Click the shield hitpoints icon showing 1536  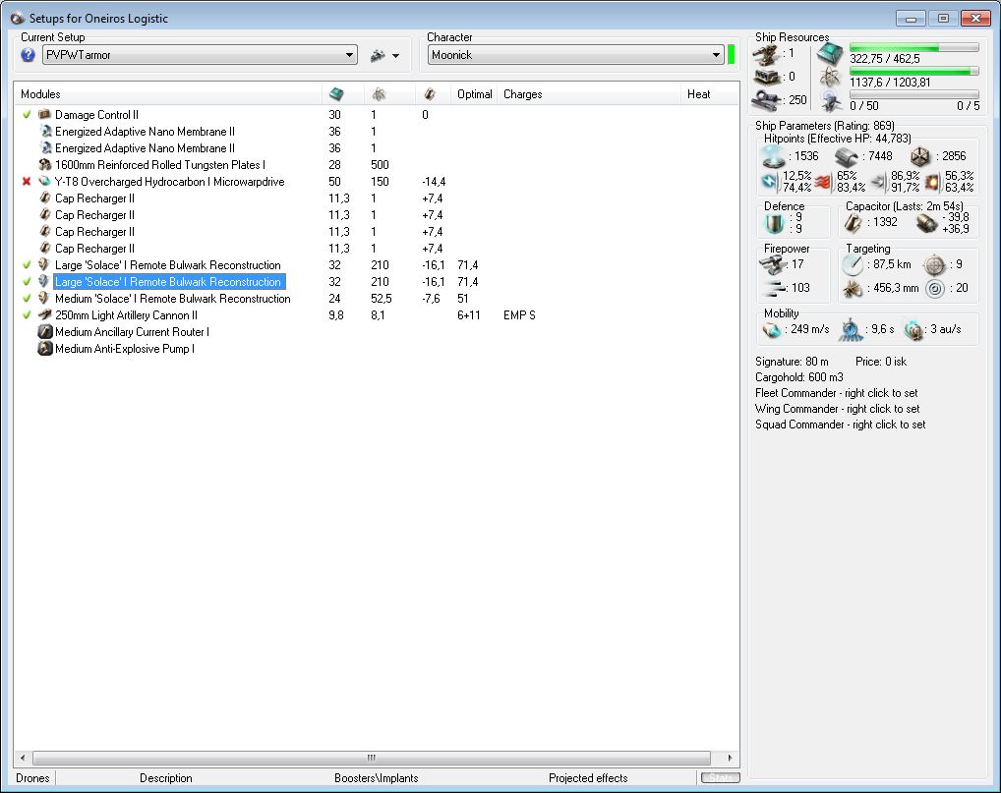(774, 155)
